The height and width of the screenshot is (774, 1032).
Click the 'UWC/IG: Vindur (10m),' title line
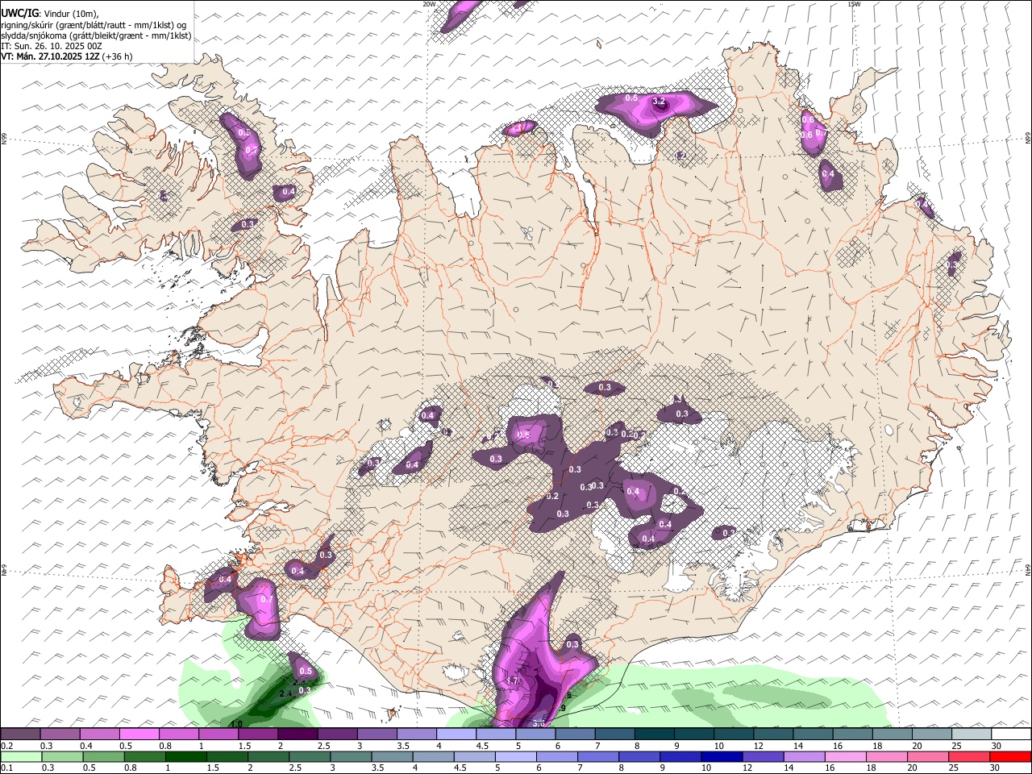tap(50, 14)
